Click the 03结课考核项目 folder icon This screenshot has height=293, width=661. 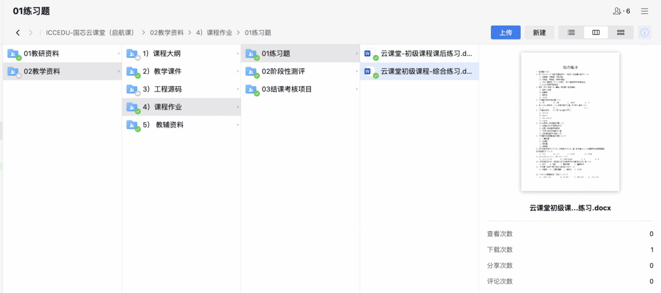point(252,90)
